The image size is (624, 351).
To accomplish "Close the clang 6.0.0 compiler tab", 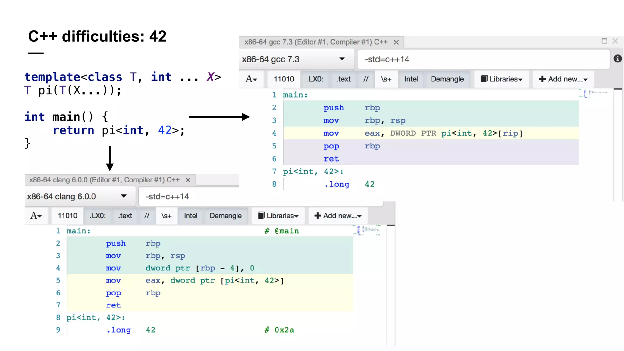I will coord(188,180).
